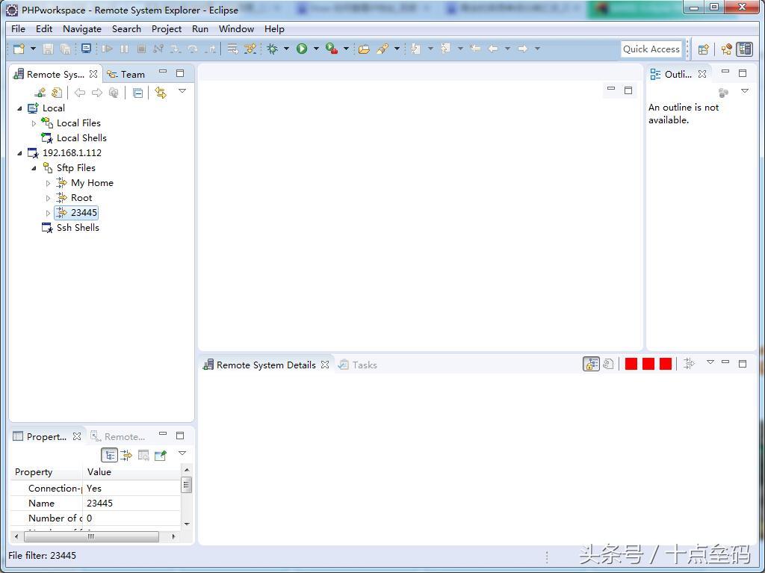Click the Drop to Frame icon

[x=233, y=49]
